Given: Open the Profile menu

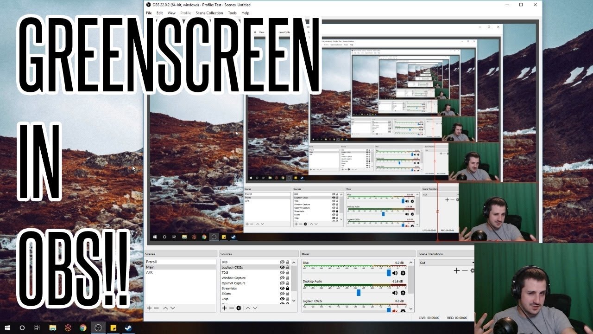Looking at the screenshot, I should [x=185, y=13].
